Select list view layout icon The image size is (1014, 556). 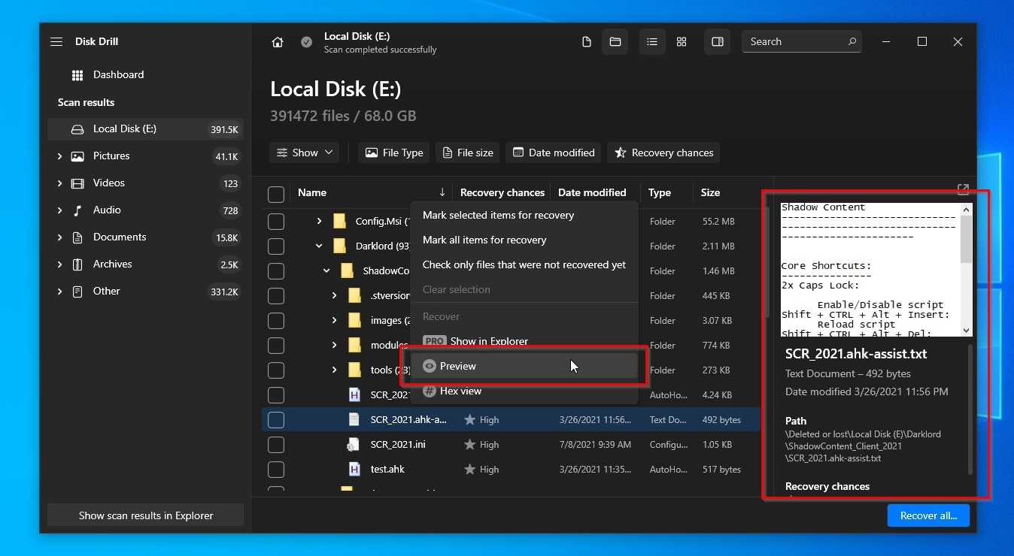[x=652, y=42]
